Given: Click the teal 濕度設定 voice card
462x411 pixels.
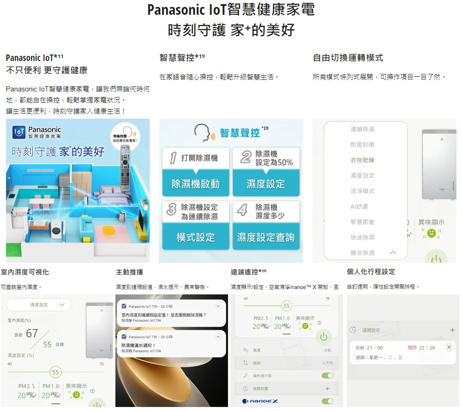Looking at the screenshot, I should (x=266, y=183).
